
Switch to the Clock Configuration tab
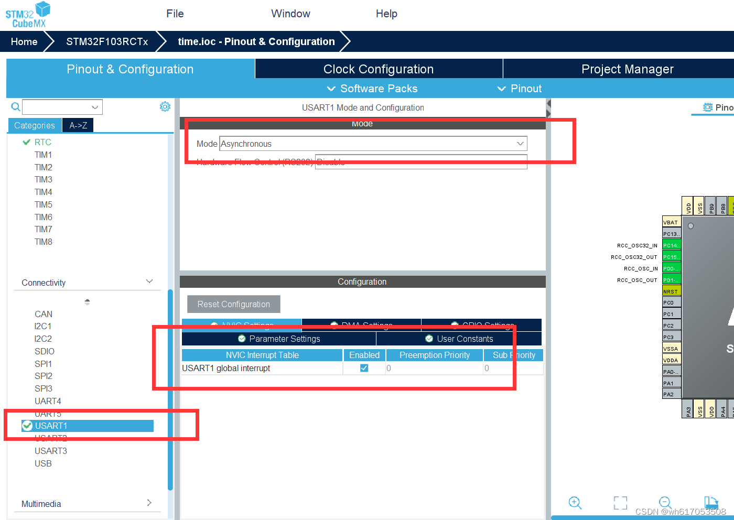379,69
